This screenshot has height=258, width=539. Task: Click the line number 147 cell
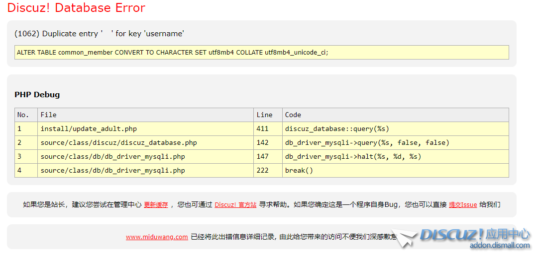pos(268,157)
